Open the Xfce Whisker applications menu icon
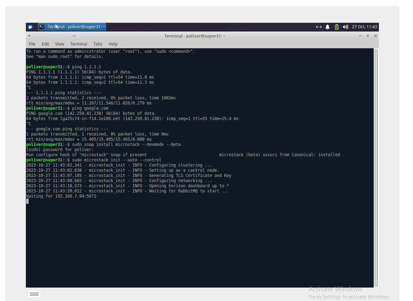 pyautogui.click(x=30, y=27)
